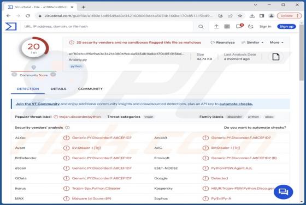Click the browser reload icon
This screenshot has height=205, width=306.
click(x=28, y=16)
